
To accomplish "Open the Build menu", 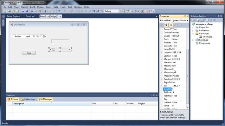I will pyautogui.click(x=32, y=7).
